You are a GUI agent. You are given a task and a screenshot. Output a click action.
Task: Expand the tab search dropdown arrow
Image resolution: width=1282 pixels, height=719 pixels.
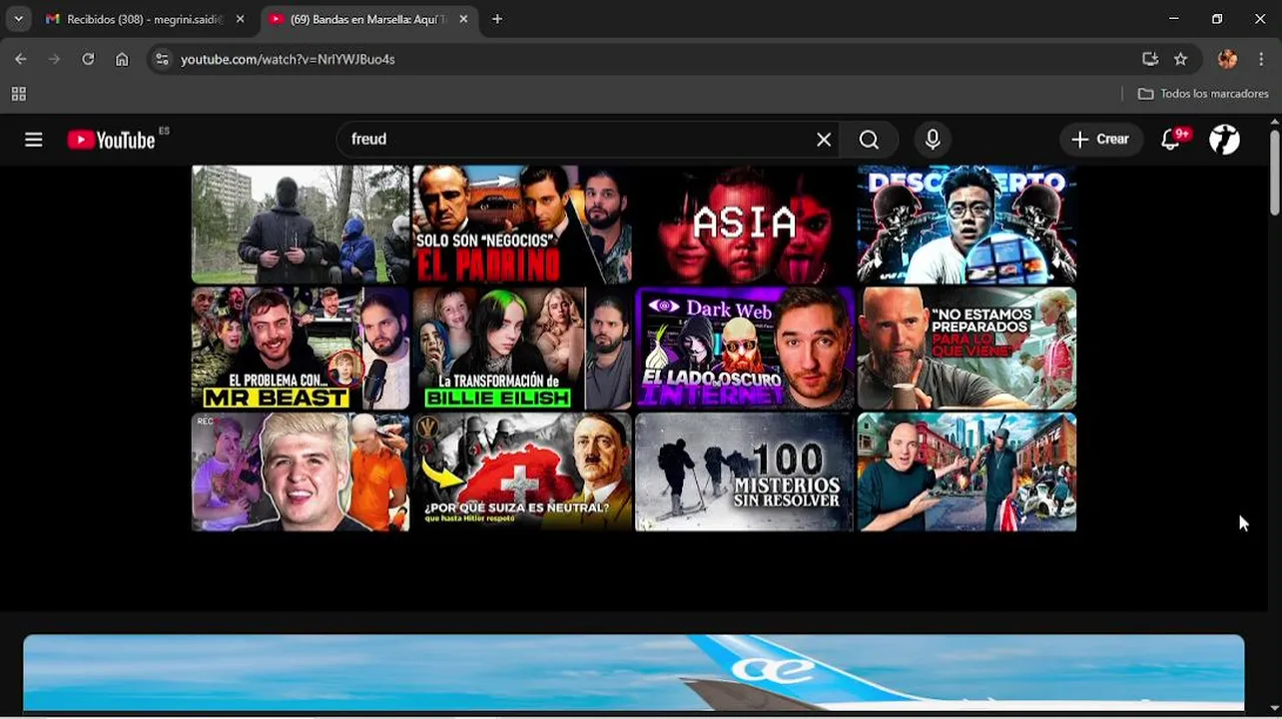tap(18, 19)
